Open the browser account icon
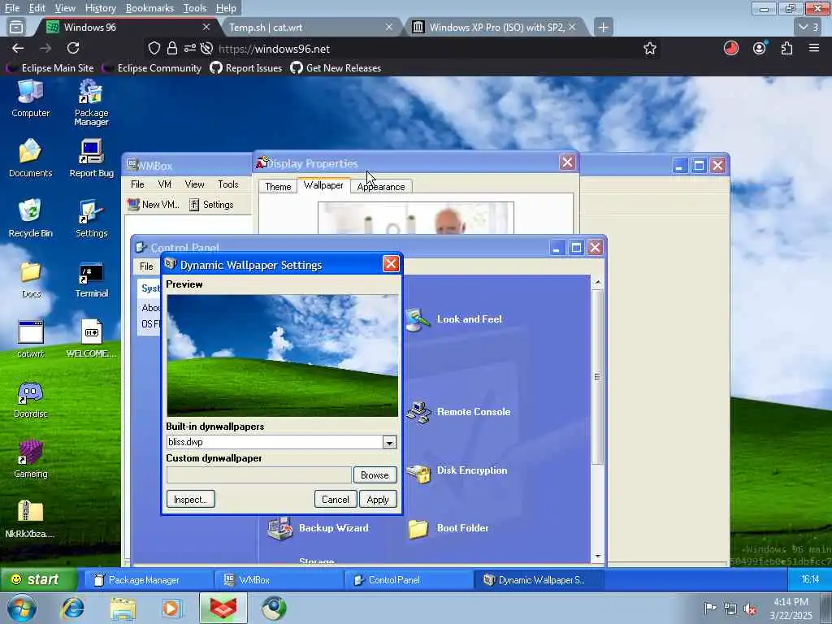The width and height of the screenshot is (832, 624). click(760, 49)
